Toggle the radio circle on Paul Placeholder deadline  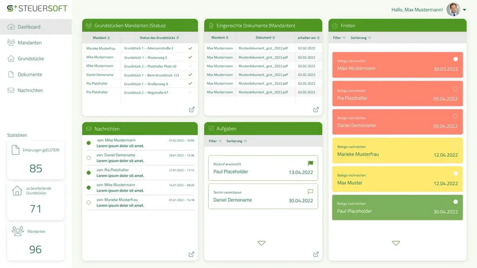coord(456,202)
